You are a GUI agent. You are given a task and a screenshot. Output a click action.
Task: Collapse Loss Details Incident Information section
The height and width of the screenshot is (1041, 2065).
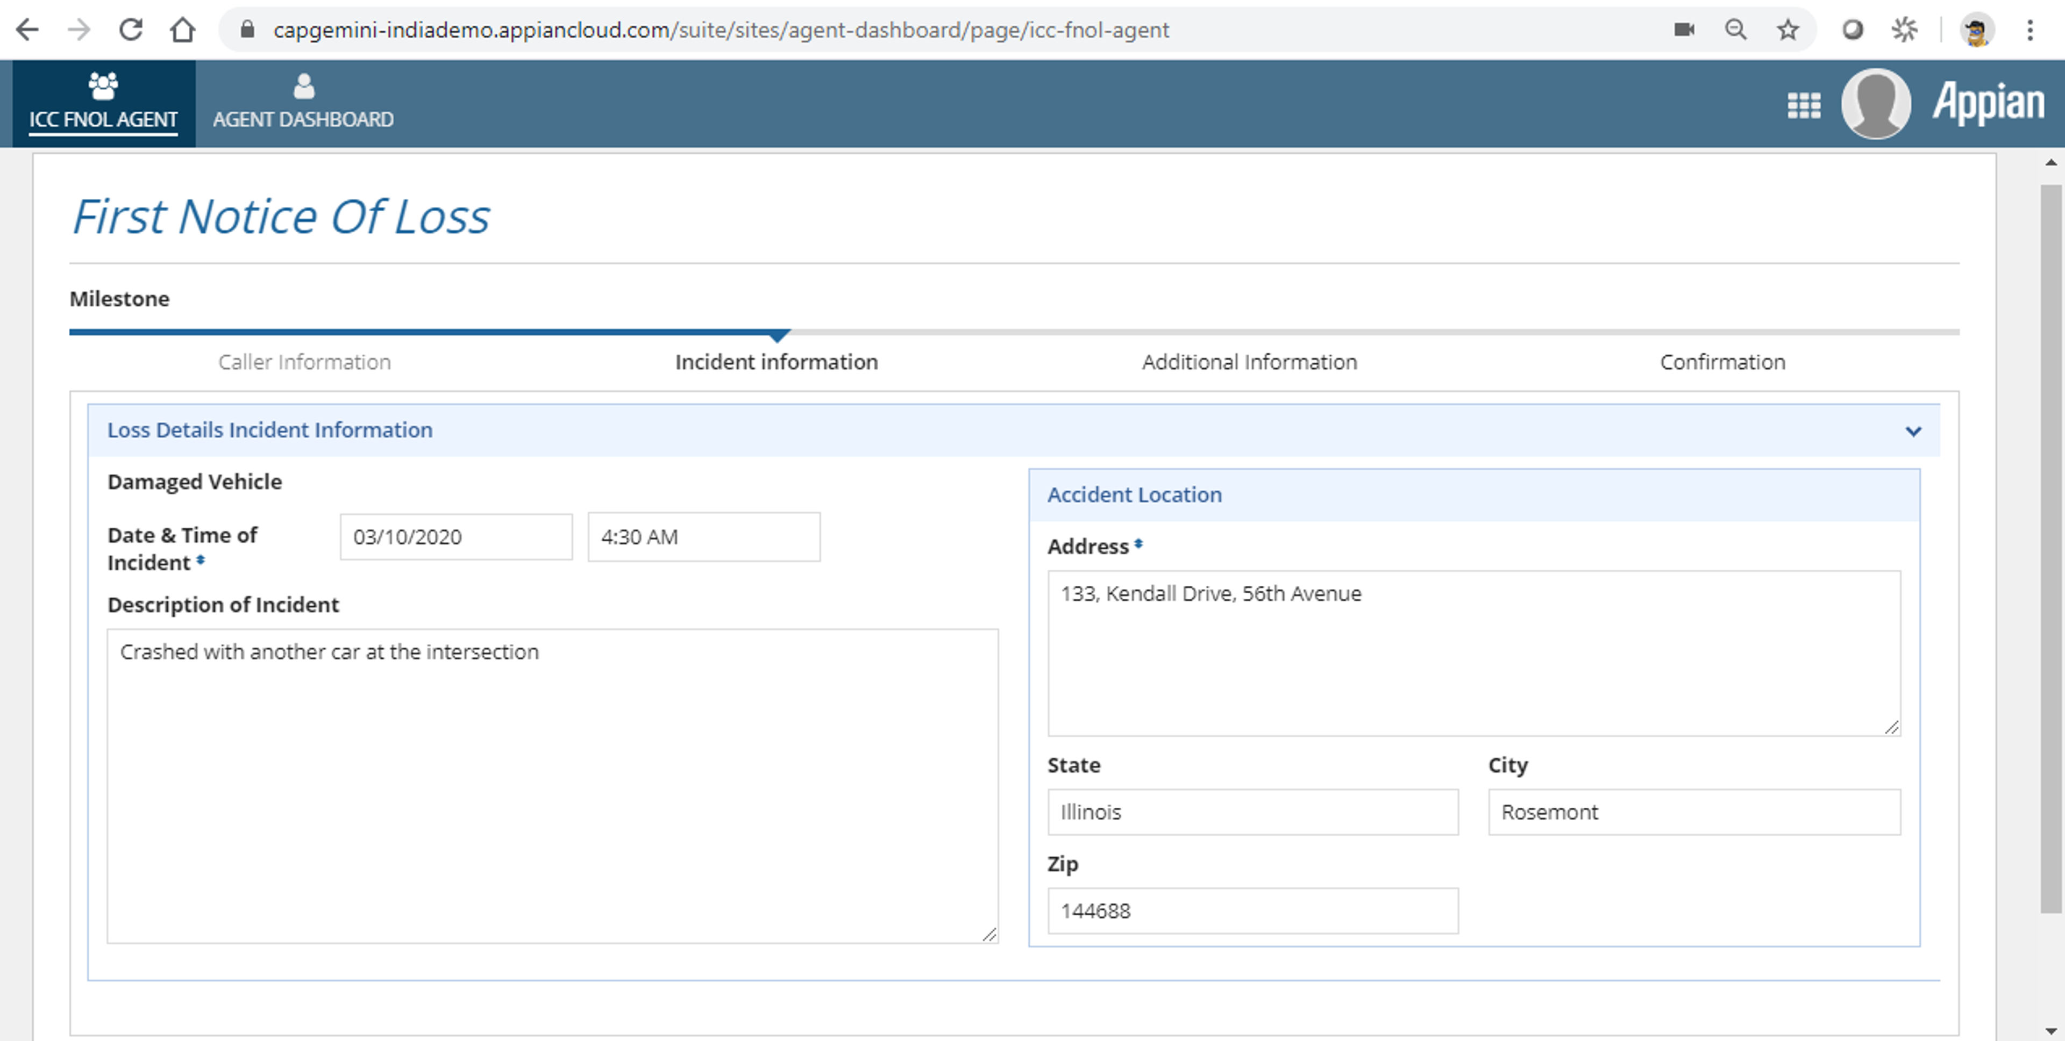pos(1913,431)
